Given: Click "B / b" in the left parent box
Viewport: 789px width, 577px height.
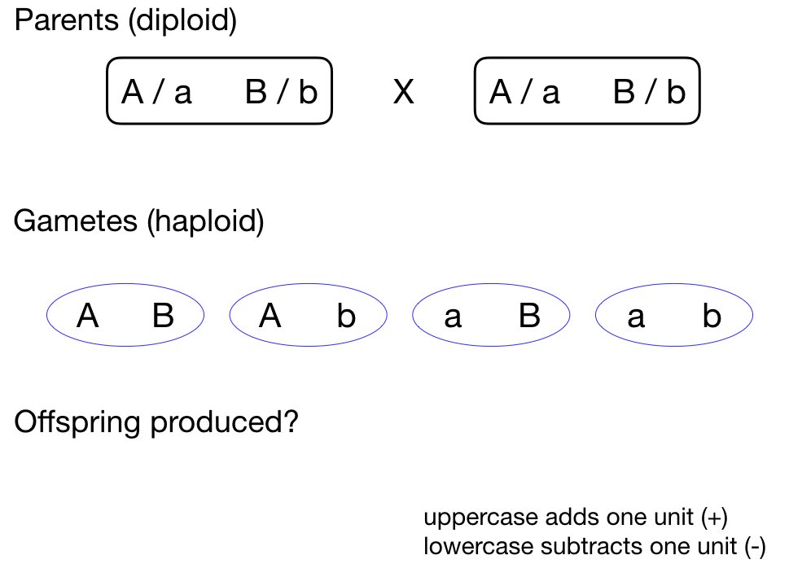Looking at the screenshot, I should [x=280, y=94].
